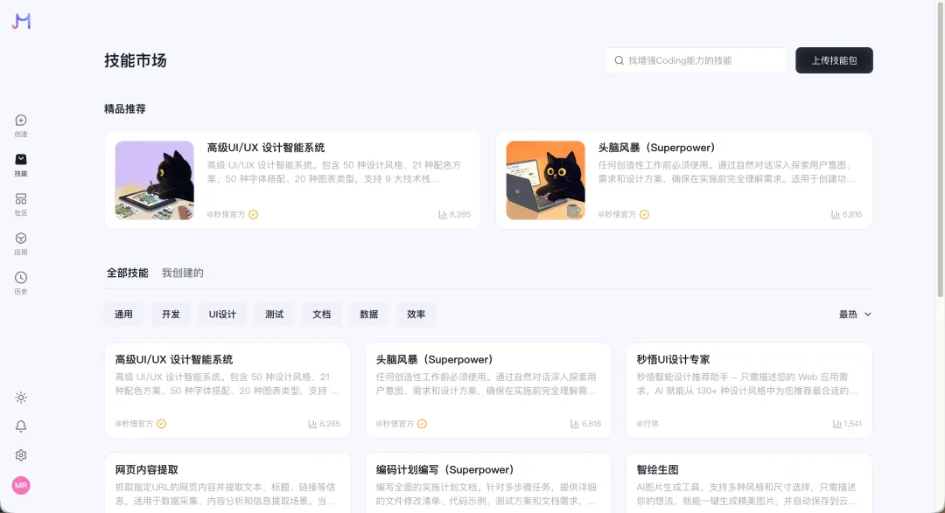
Task: Open the 社区 (Community) sidebar icon
Action: [x=21, y=205]
